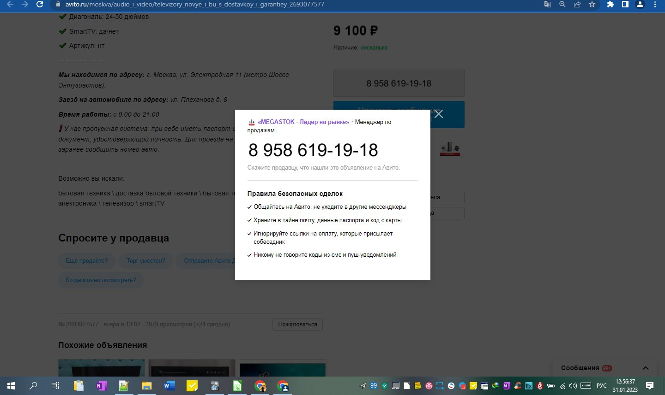Click the 'несколько' availability link
Viewport: 665px width, 395px height.
click(374, 47)
